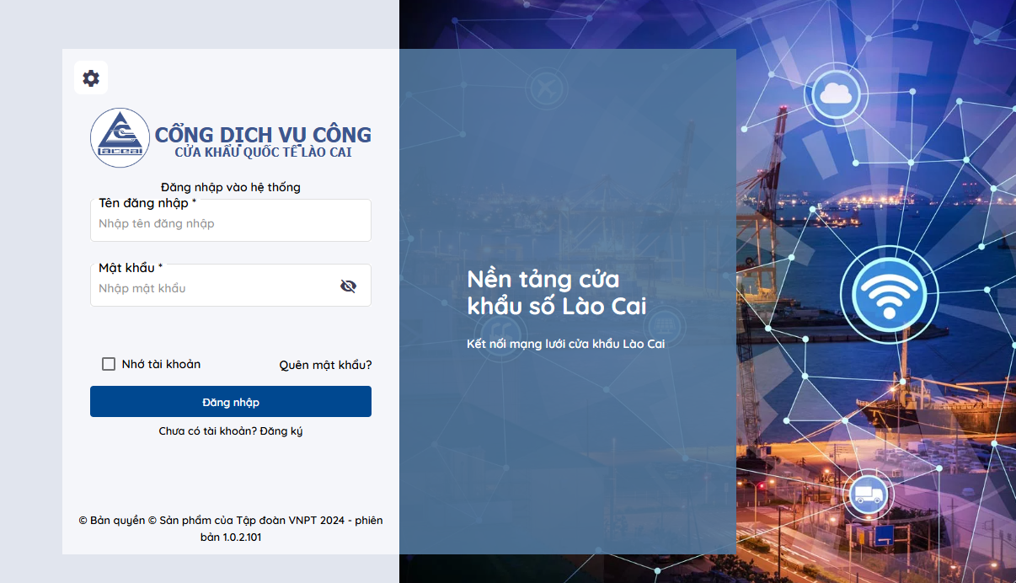Open the Quên mật khẩu? link

click(325, 365)
